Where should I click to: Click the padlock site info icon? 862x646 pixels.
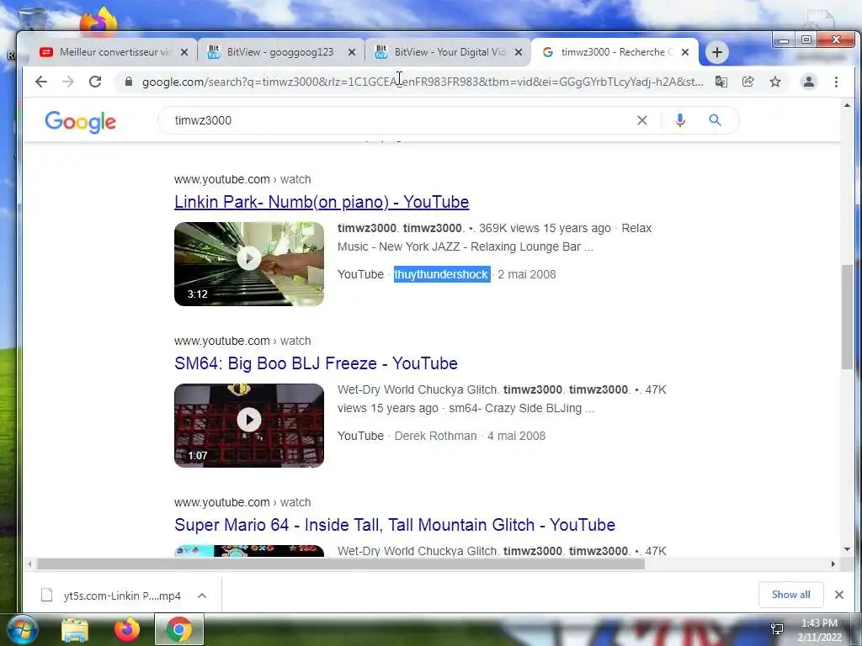(x=129, y=82)
